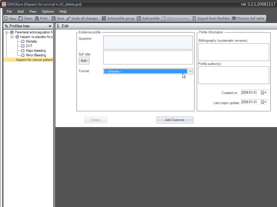Collapse the Parenteral anticoagulation tree group

pyautogui.click(x=7, y=32)
